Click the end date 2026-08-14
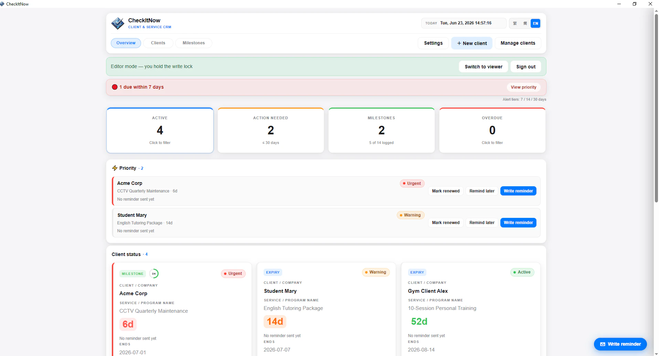Screen dimensions: 659x356 (x=421, y=350)
